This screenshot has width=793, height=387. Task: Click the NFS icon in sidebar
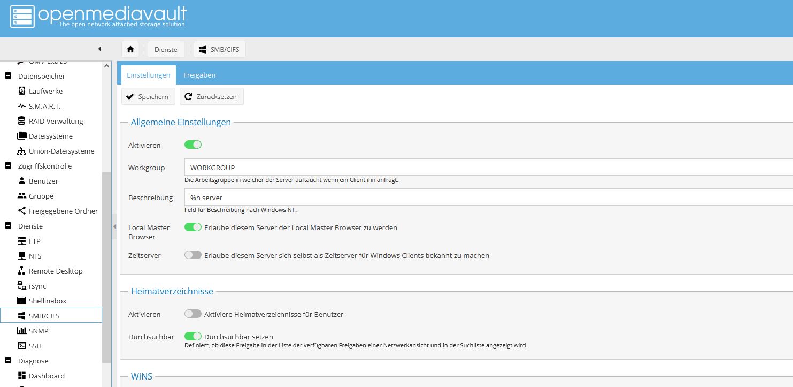pos(21,256)
